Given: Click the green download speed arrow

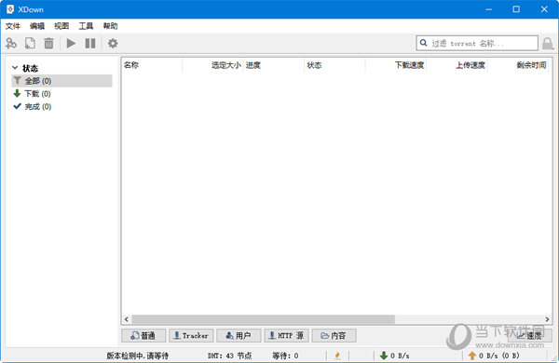Looking at the screenshot, I should click(x=384, y=356).
